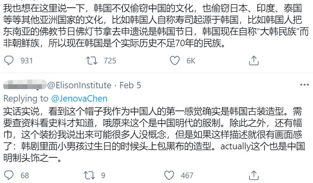Reply to the tweet with 931 replies
The image size is (313, 183).
pyautogui.click(x=8, y=61)
